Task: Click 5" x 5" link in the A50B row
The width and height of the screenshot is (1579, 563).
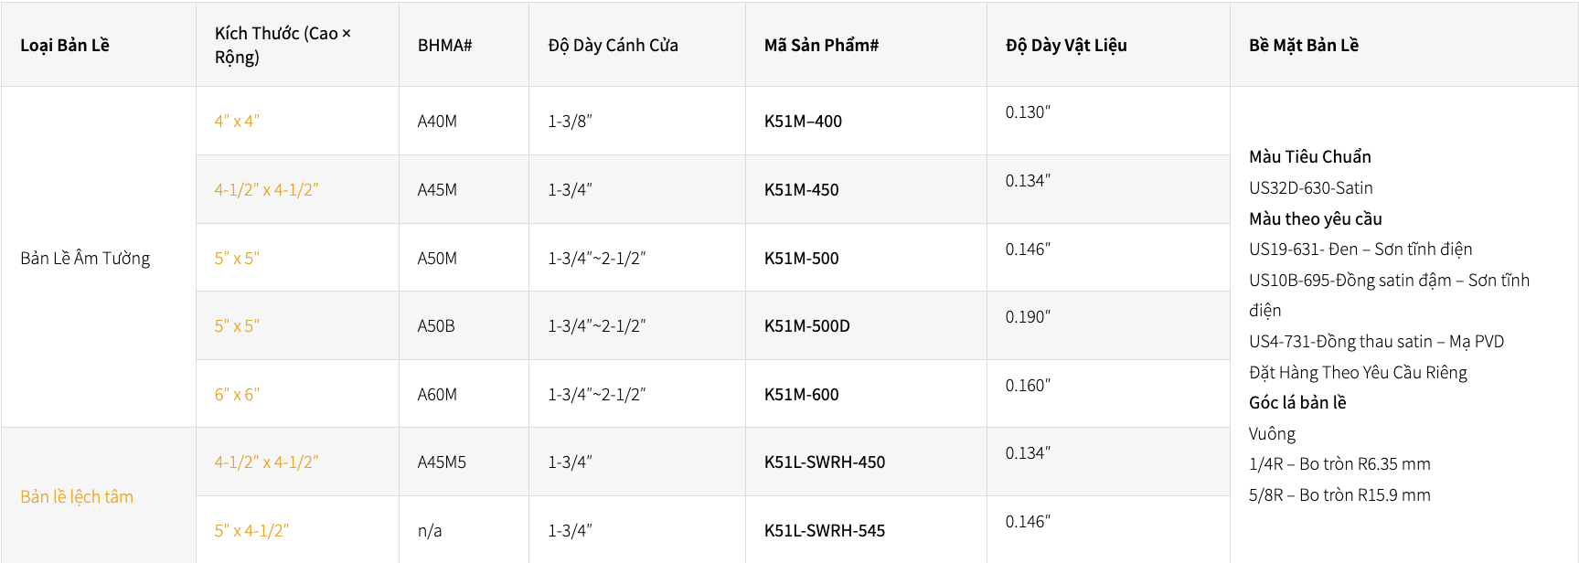Action: coord(237,326)
